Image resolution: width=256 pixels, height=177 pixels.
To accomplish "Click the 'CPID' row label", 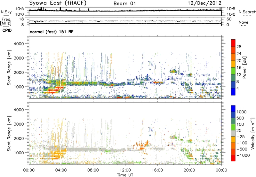I will tap(7, 30).
